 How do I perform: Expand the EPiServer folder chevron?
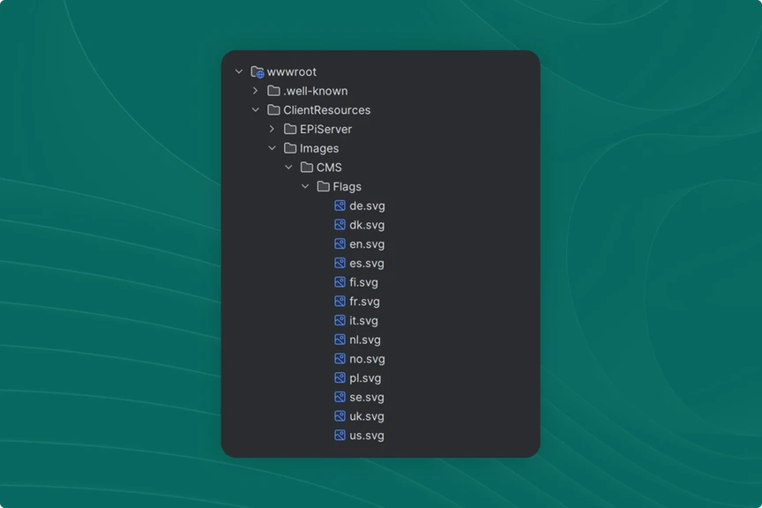273,130
